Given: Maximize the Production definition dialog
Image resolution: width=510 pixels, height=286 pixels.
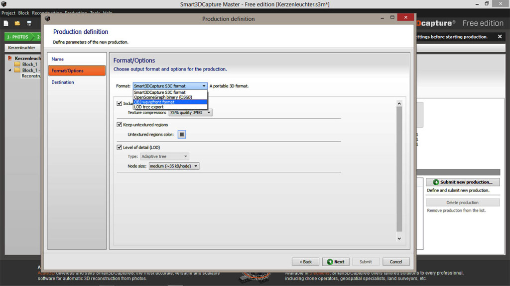Looking at the screenshot, I should 392,17.
